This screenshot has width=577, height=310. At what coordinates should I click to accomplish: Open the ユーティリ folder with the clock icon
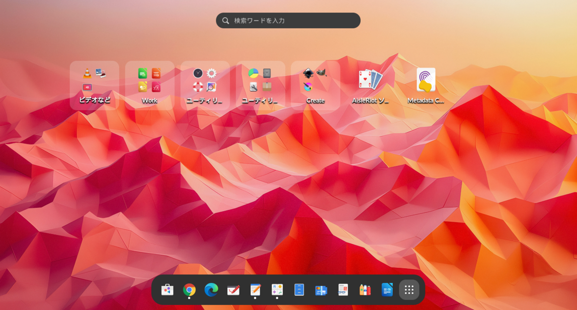point(205,86)
